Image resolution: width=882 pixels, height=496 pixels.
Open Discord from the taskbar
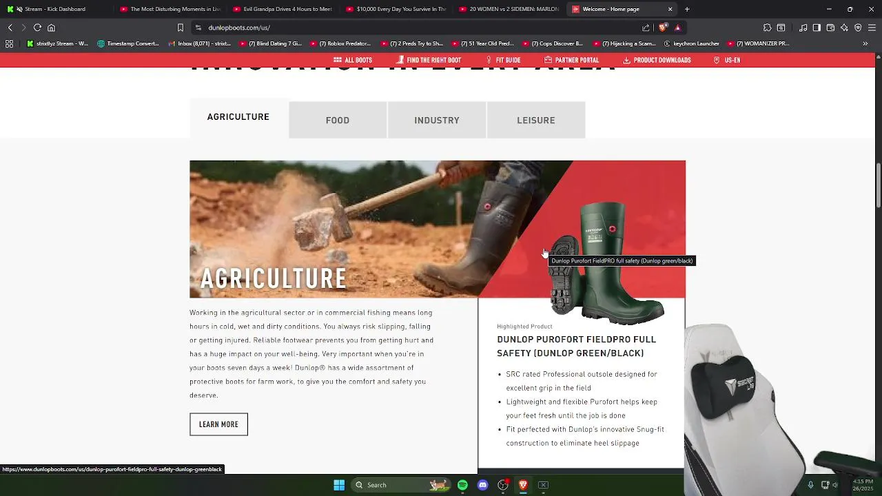coord(482,485)
